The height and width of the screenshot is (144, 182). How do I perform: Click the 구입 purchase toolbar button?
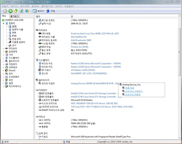51,11
